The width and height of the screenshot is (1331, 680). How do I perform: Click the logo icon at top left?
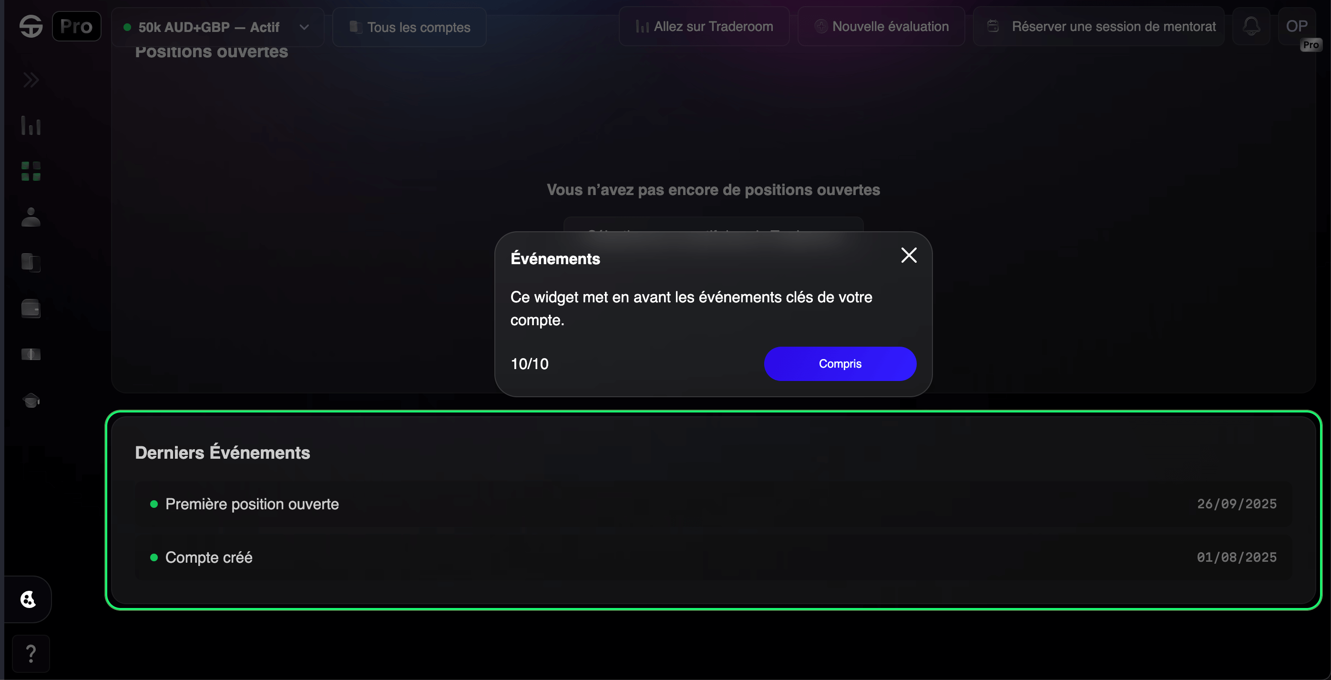31,26
